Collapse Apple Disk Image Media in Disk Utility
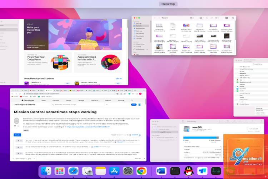Image resolution: width=268 pixels, height=179 pixels. point(152,137)
